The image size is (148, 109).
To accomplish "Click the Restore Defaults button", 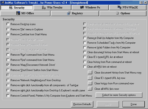I will pos(82,104).
